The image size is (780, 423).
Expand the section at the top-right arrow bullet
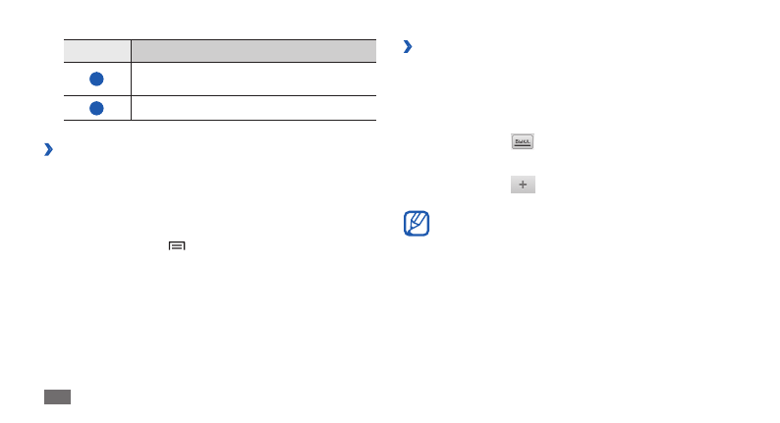[x=408, y=46]
